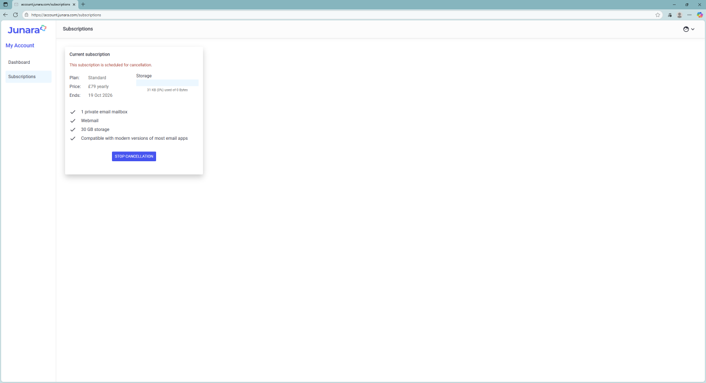
Task: Click the 'Current subscription' heading
Action: [x=89, y=54]
